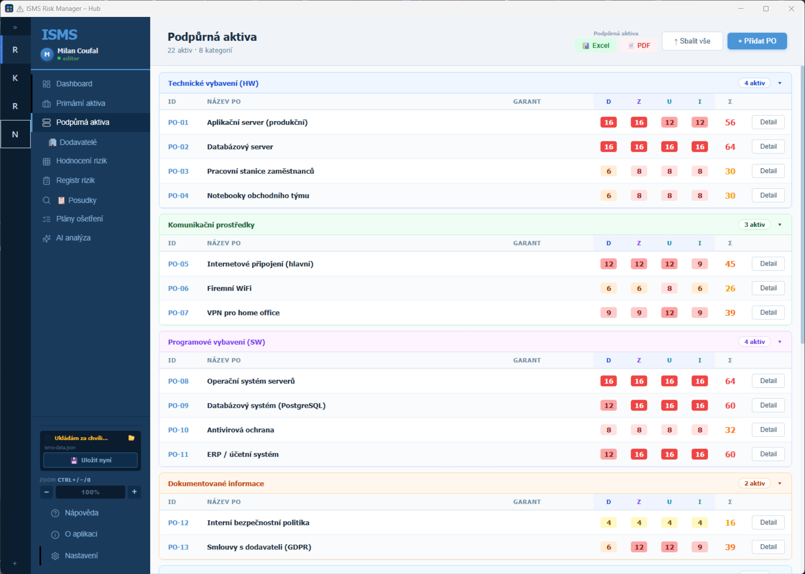
Task: Open Nastavení gear settings
Action: tap(74, 556)
